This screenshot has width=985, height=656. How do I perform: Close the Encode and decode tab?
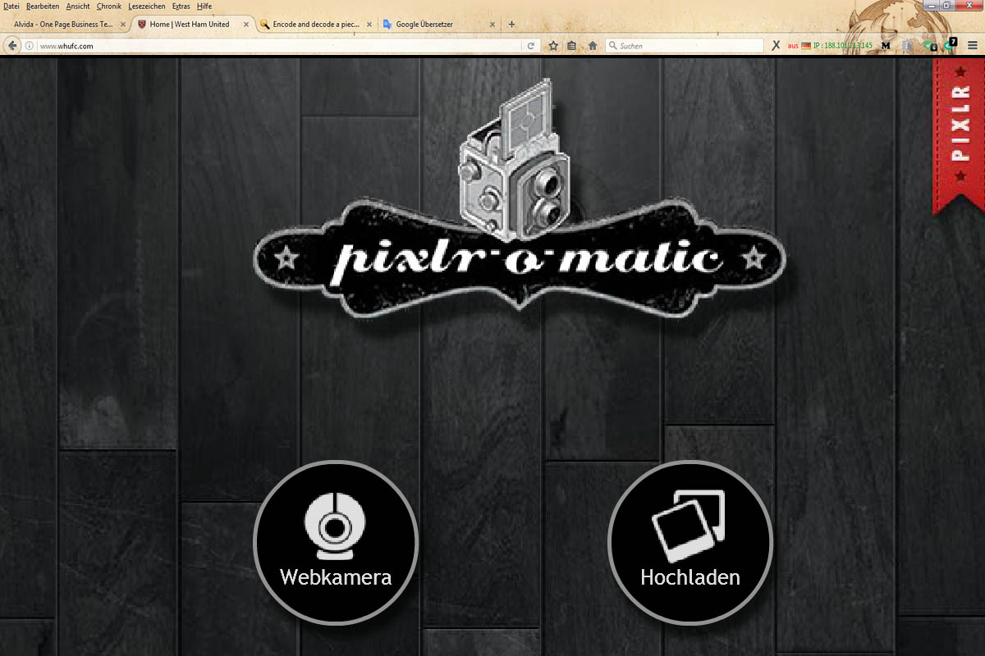(x=369, y=25)
